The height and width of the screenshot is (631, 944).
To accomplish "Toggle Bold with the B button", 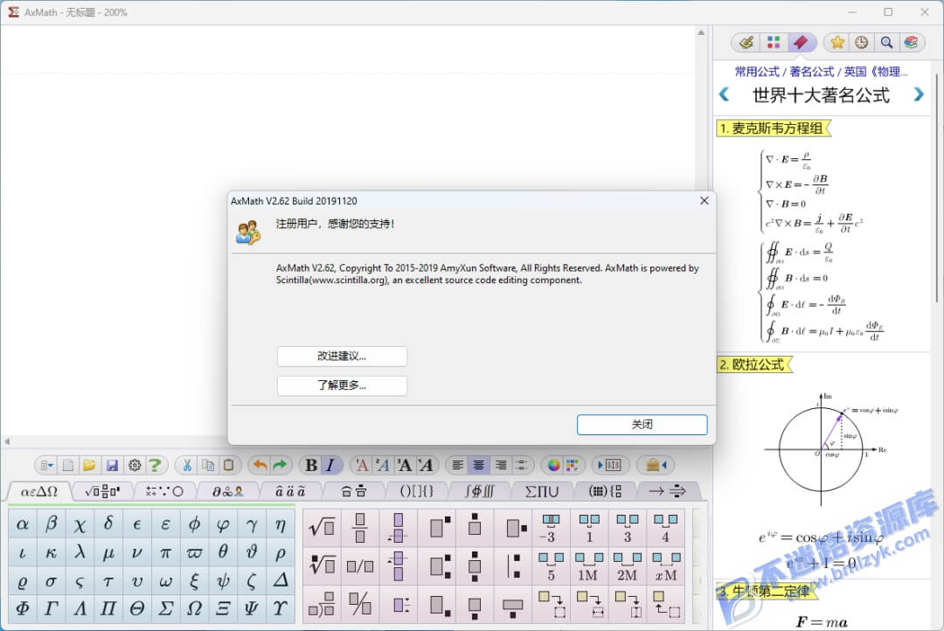I will point(311,466).
